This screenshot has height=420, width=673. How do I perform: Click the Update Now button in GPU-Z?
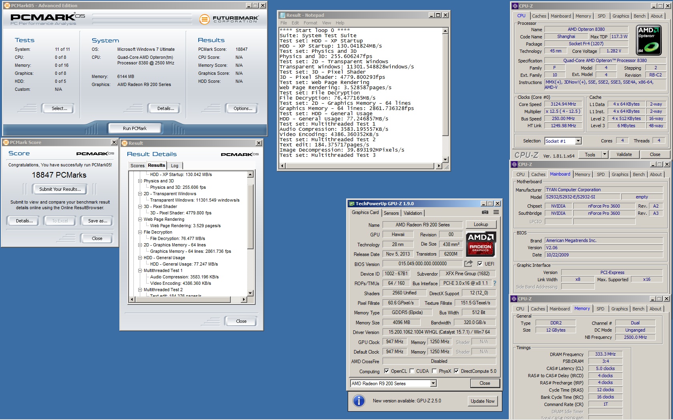pos(482,401)
